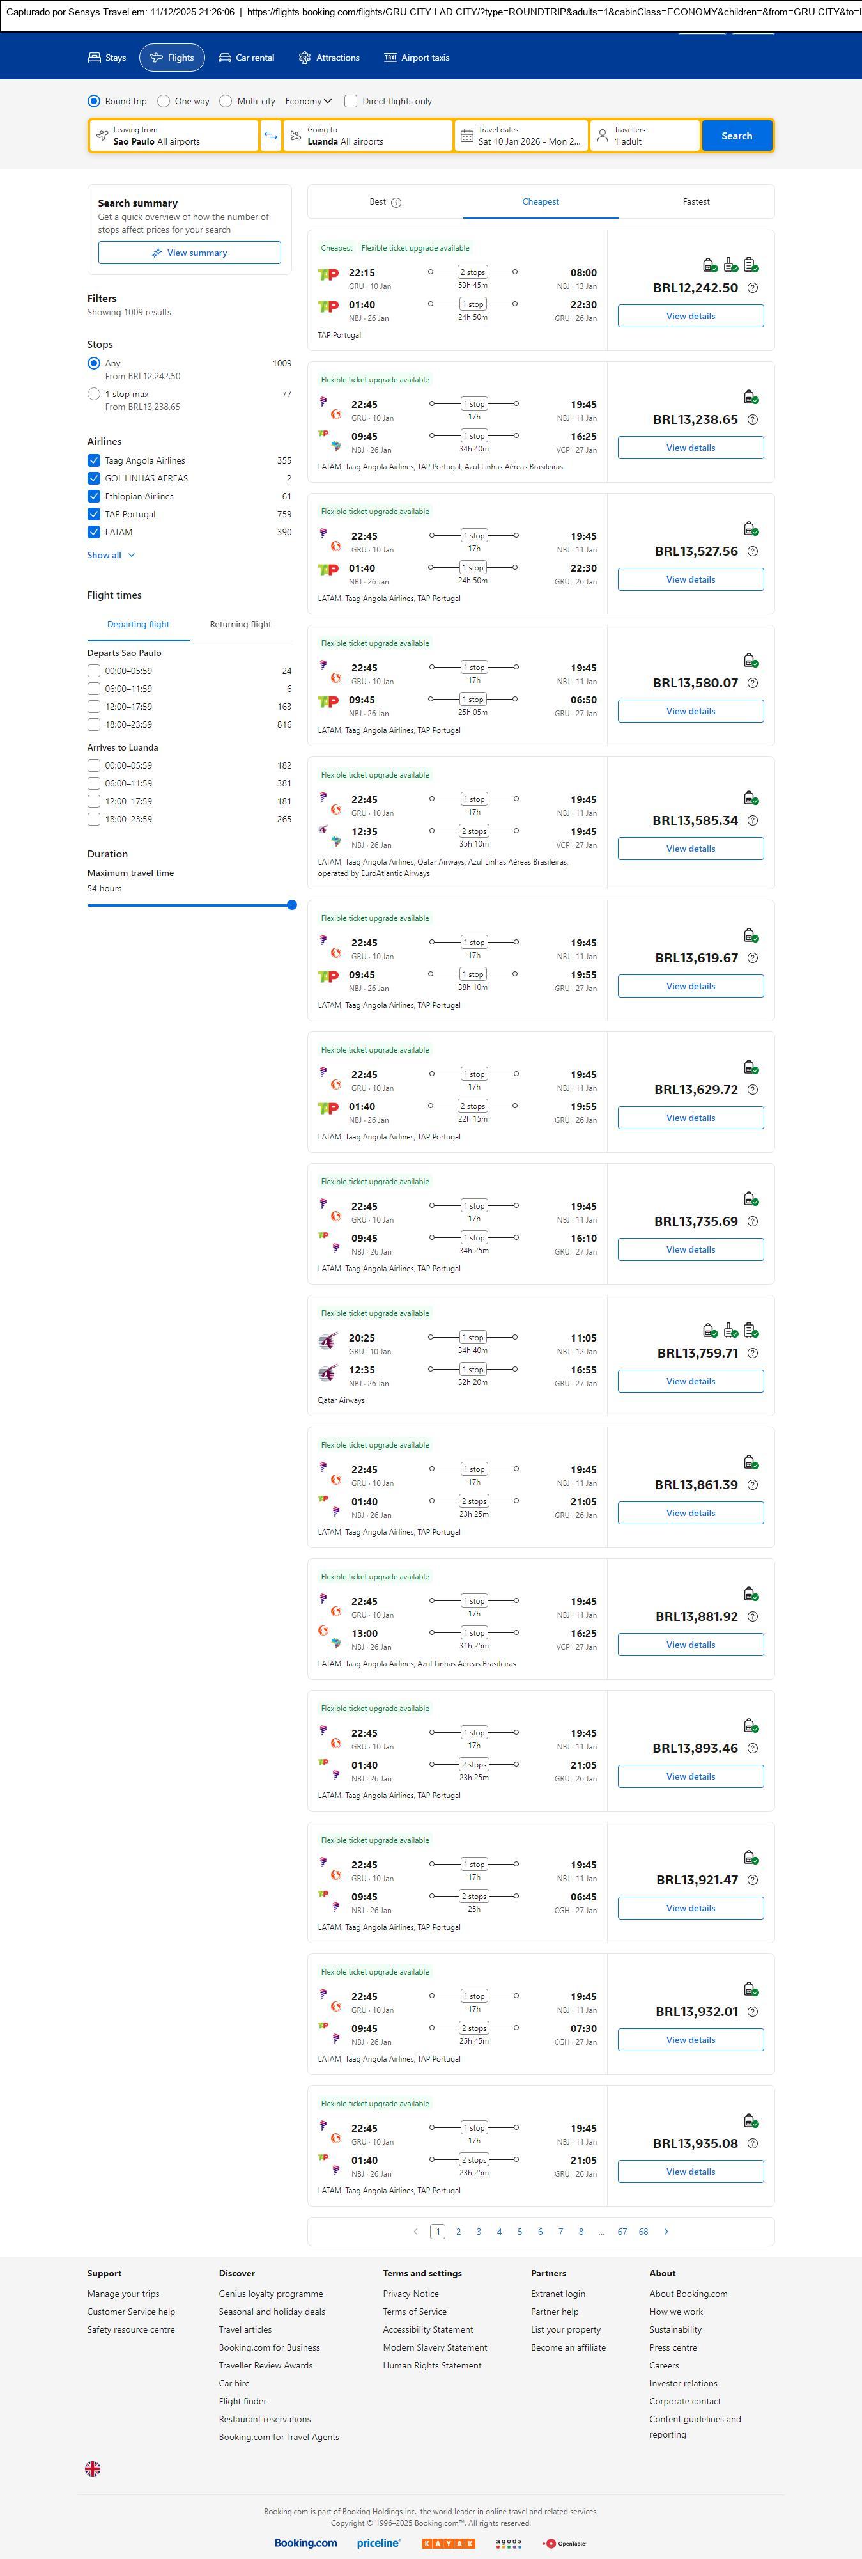
Task: Open the Travellers selector field
Action: click(645, 136)
